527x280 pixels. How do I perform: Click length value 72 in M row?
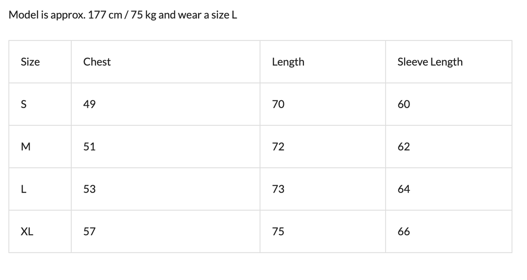pos(278,147)
